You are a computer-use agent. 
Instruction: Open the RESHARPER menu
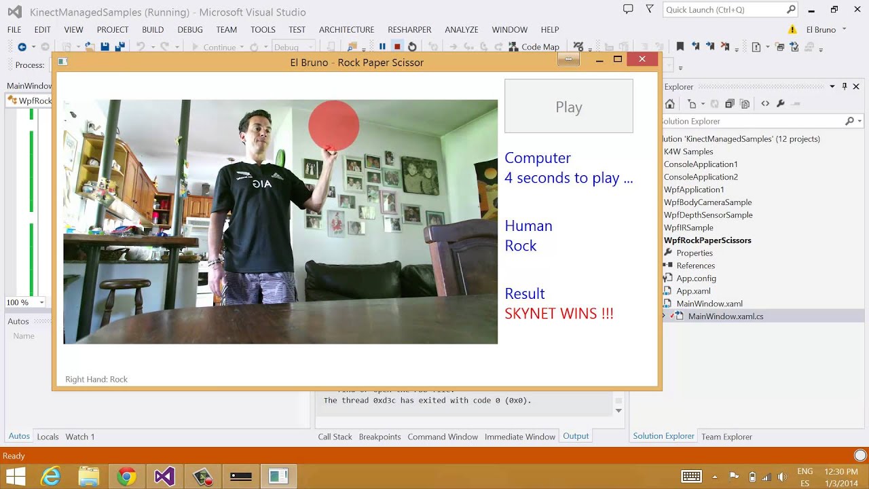click(x=409, y=30)
